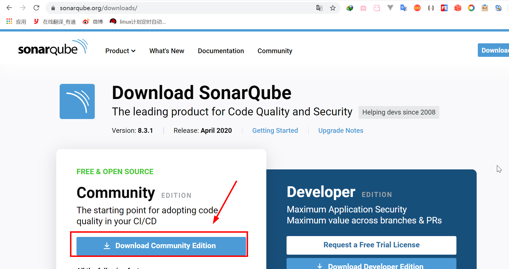Viewport: 509px width, 269px height.
Task: Open the Documentation menu item
Action: click(x=221, y=51)
